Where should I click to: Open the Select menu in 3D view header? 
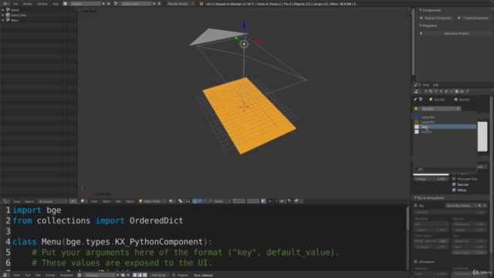107,201
